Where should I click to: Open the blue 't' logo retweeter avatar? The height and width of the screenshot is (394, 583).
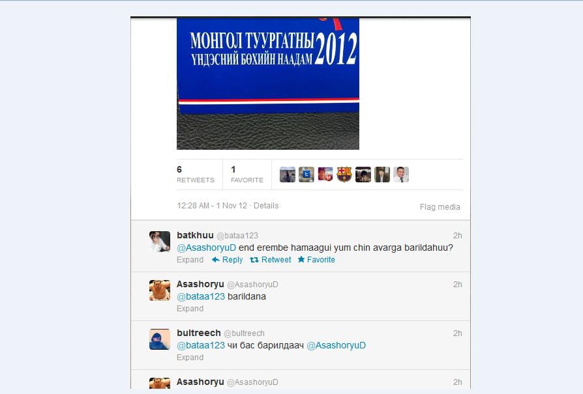tap(306, 175)
